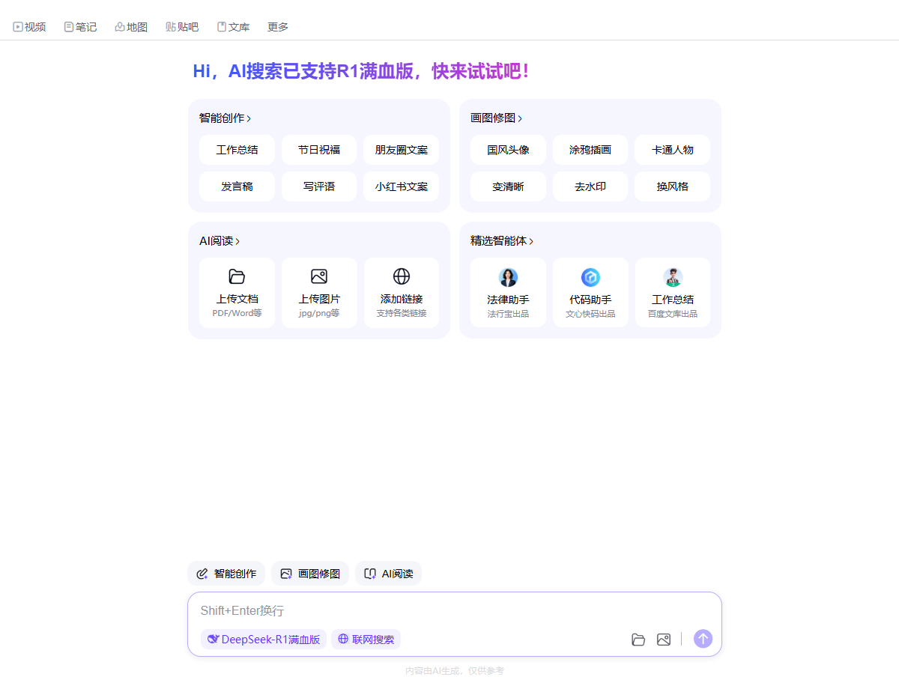The image size is (899, 677).
Task: Toggle the web search option
Action: click(366, 640)
